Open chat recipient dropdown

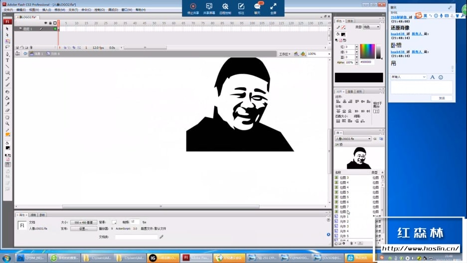[409, 77]
